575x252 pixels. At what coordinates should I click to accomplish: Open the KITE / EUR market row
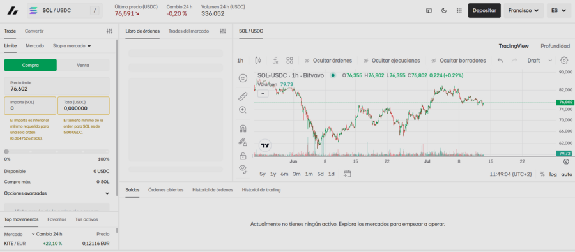(x=56, y=244)
